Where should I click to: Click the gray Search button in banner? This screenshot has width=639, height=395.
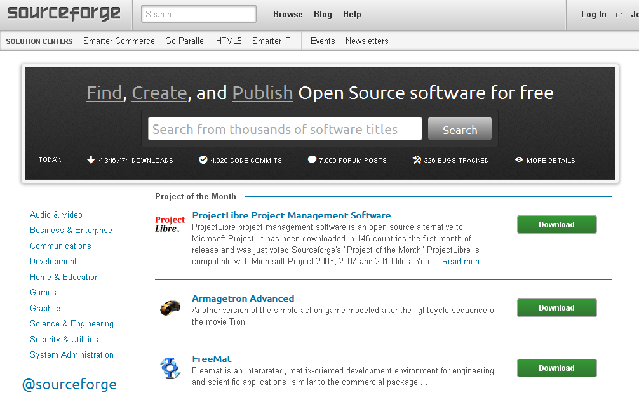[460, 129]
